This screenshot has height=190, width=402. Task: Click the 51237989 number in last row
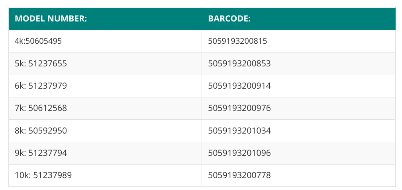[53, 175]
